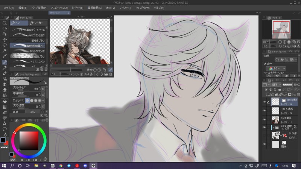Toggle Sub View eyedropper auto-switch button
The width and height of the screenshot is (301, 169).
[111, 70]
